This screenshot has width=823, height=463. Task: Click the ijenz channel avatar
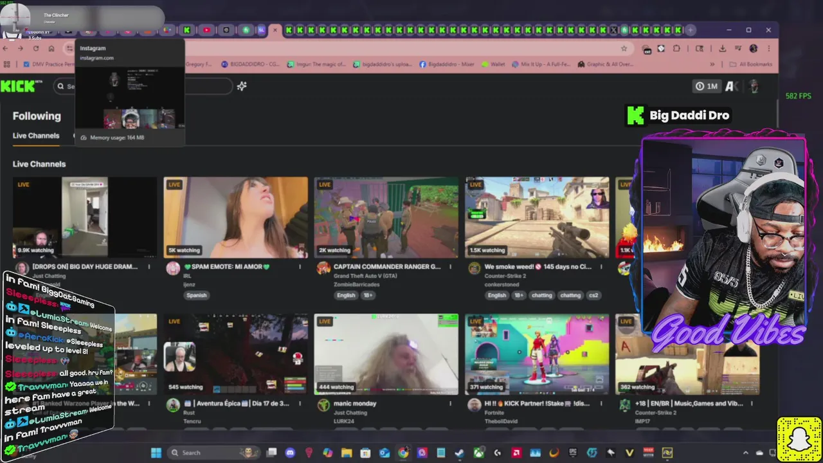click(173, 269)
